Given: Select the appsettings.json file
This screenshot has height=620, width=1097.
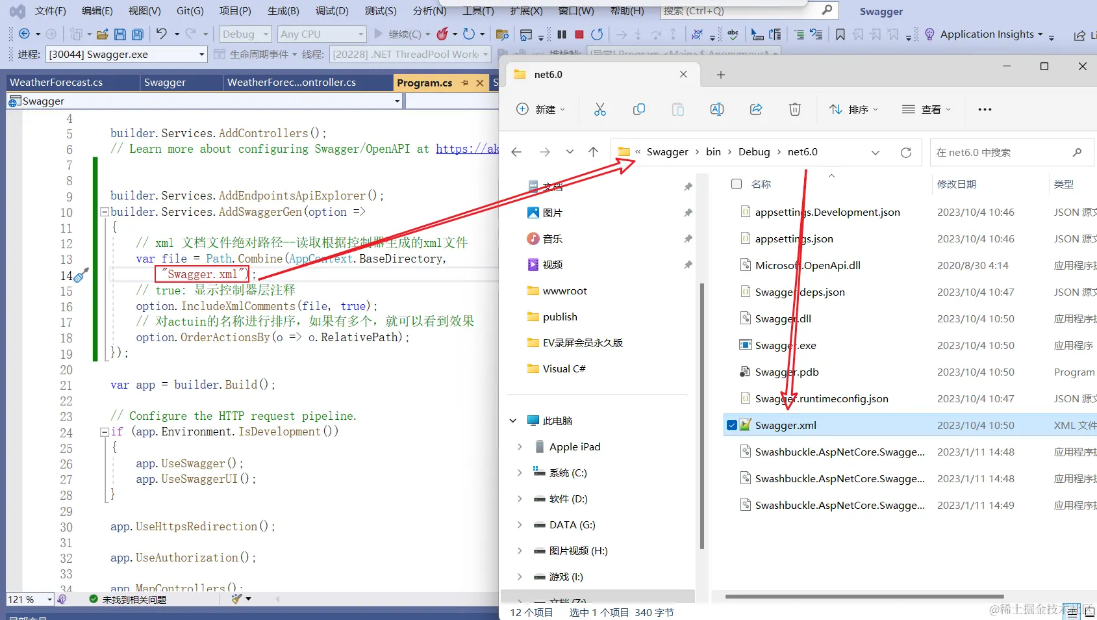Looking at the screenshot, I should pos(794,239).
